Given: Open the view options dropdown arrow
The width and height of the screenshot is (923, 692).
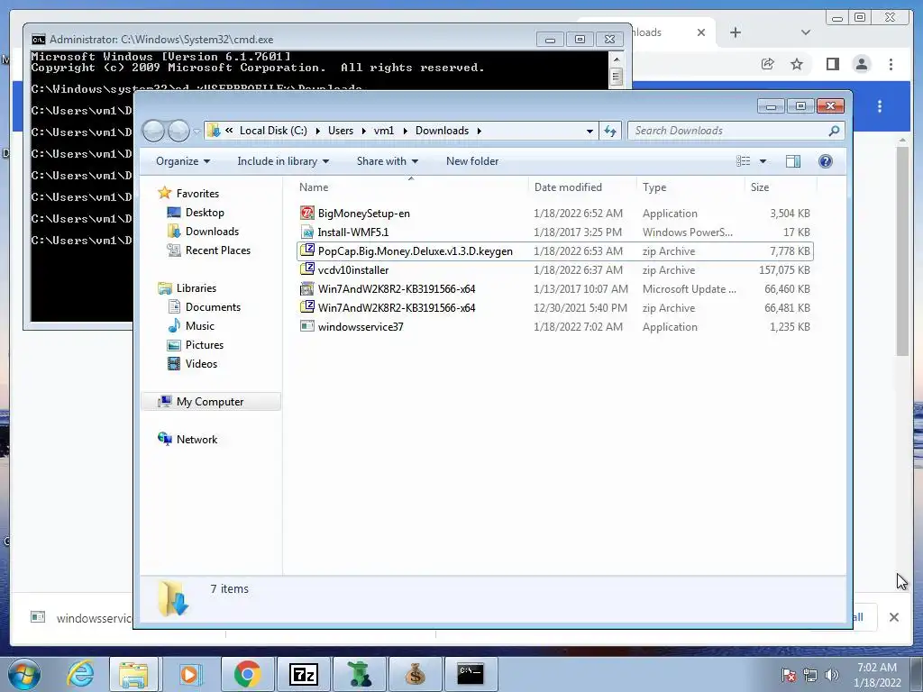Looking at the screenshot, I should coord(763,161).
